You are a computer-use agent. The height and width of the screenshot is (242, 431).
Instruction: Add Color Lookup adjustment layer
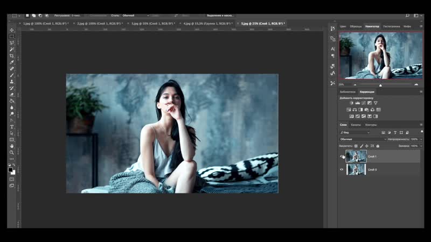(x=379, y=110)
